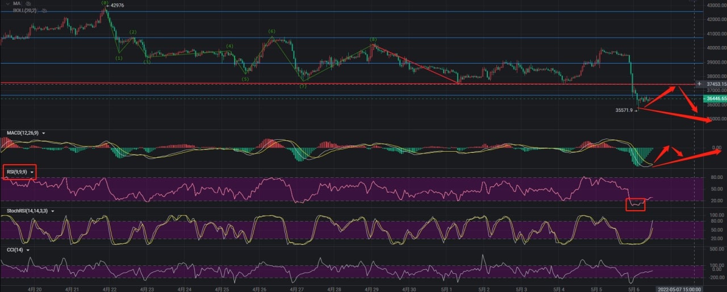Open the MACD(12,26,9) dropdown arrow
This screenshot has width=727, height=292.
(x=44, y=133)
